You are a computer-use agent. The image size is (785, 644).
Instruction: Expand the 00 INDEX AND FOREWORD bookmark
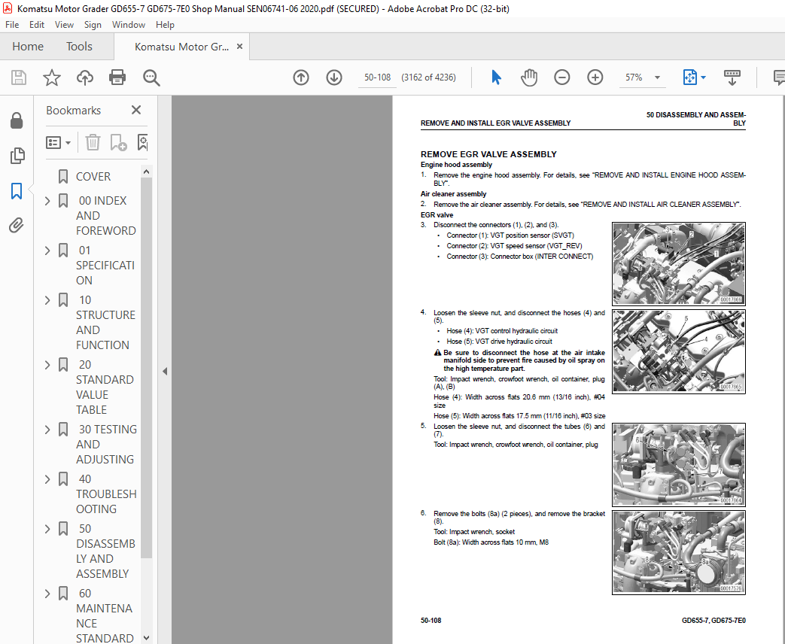[x=47, y=201]
